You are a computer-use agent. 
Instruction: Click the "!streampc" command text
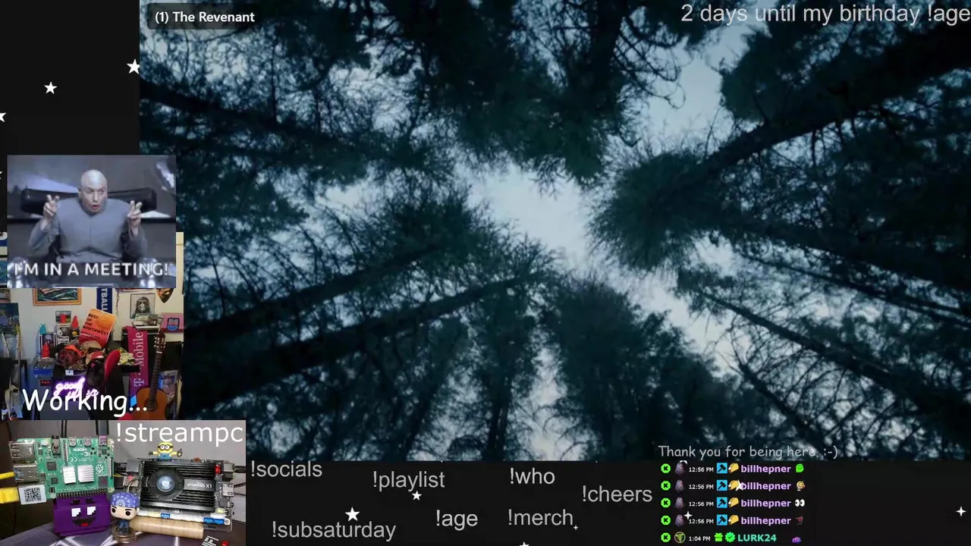click(180, 433)
